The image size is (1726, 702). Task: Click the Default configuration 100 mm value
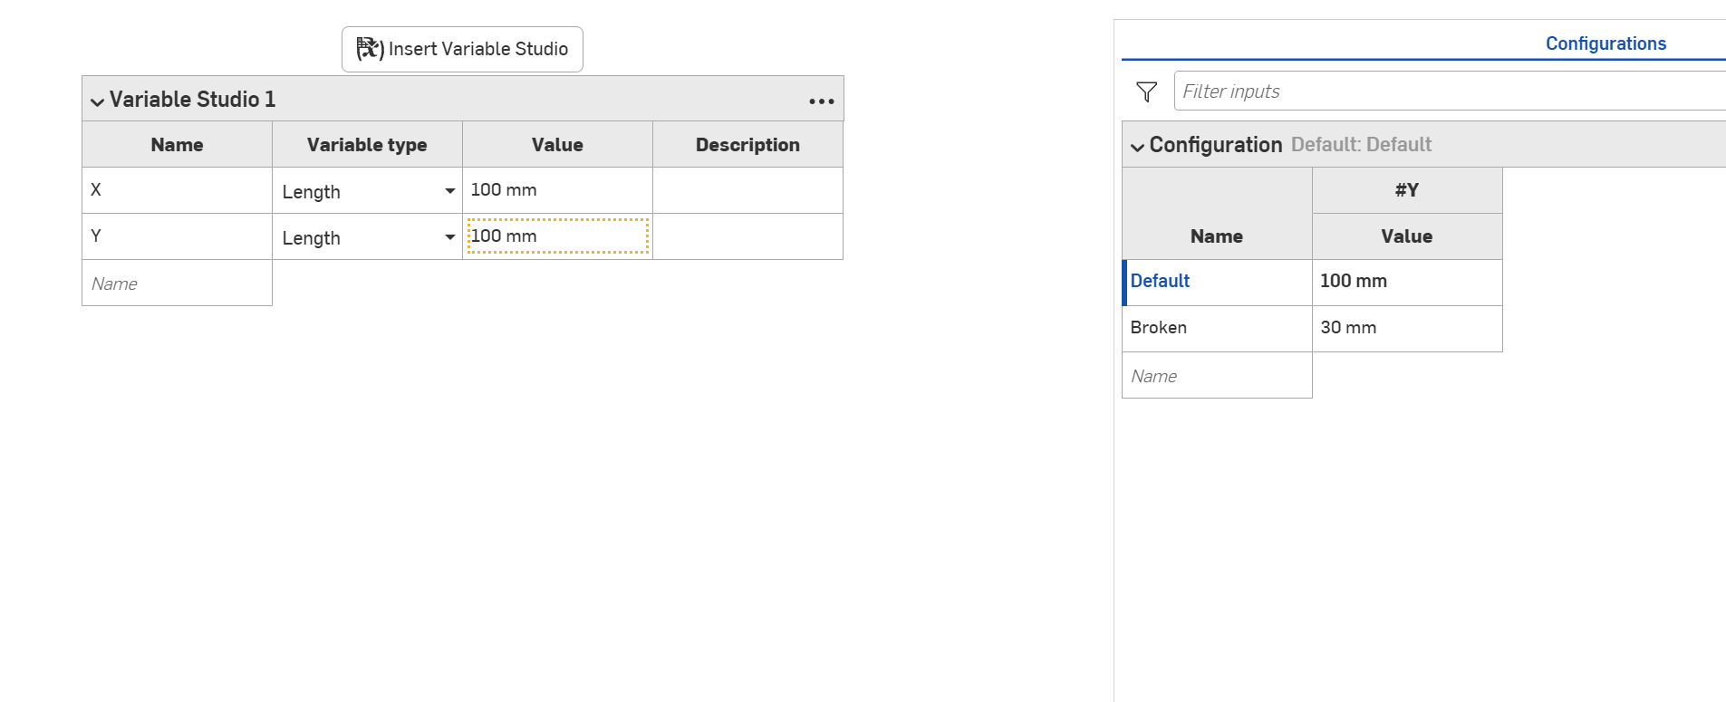point(1406,282)
